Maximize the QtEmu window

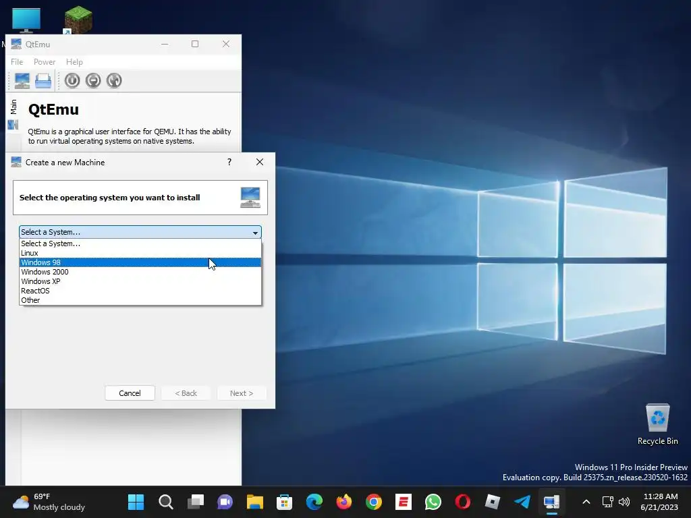pyautogui.click(x=195, y=44)
